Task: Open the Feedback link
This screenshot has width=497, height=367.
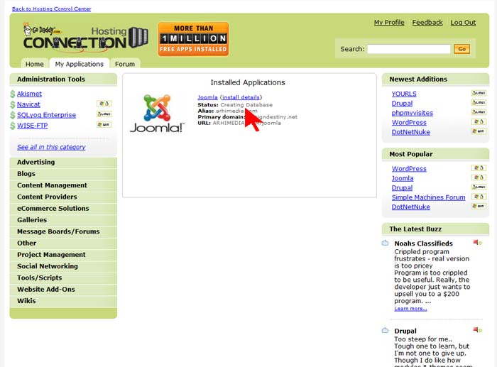Action: 427,23
